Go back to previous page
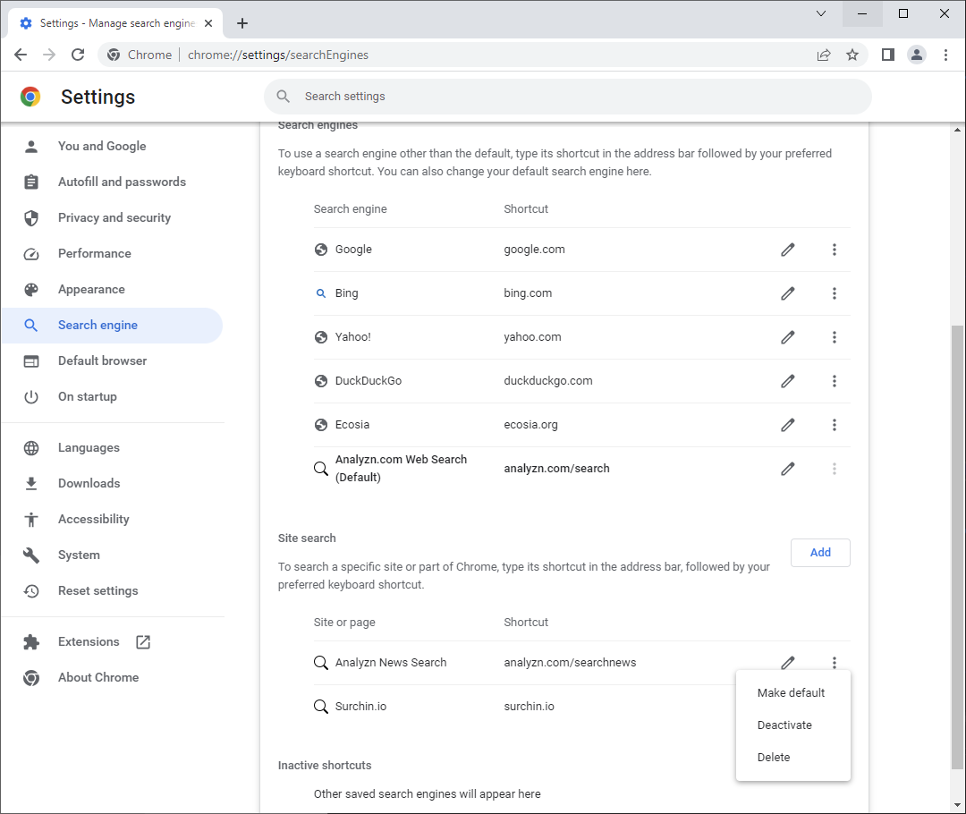The width and height of the screenshot is (966, 814). [21, 55]
